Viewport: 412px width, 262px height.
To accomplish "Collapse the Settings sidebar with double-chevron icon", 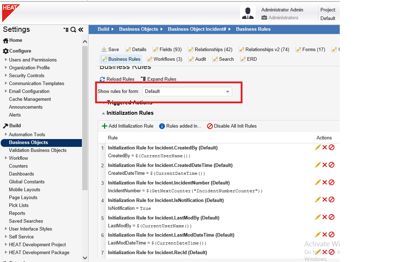I will point(80,30).
